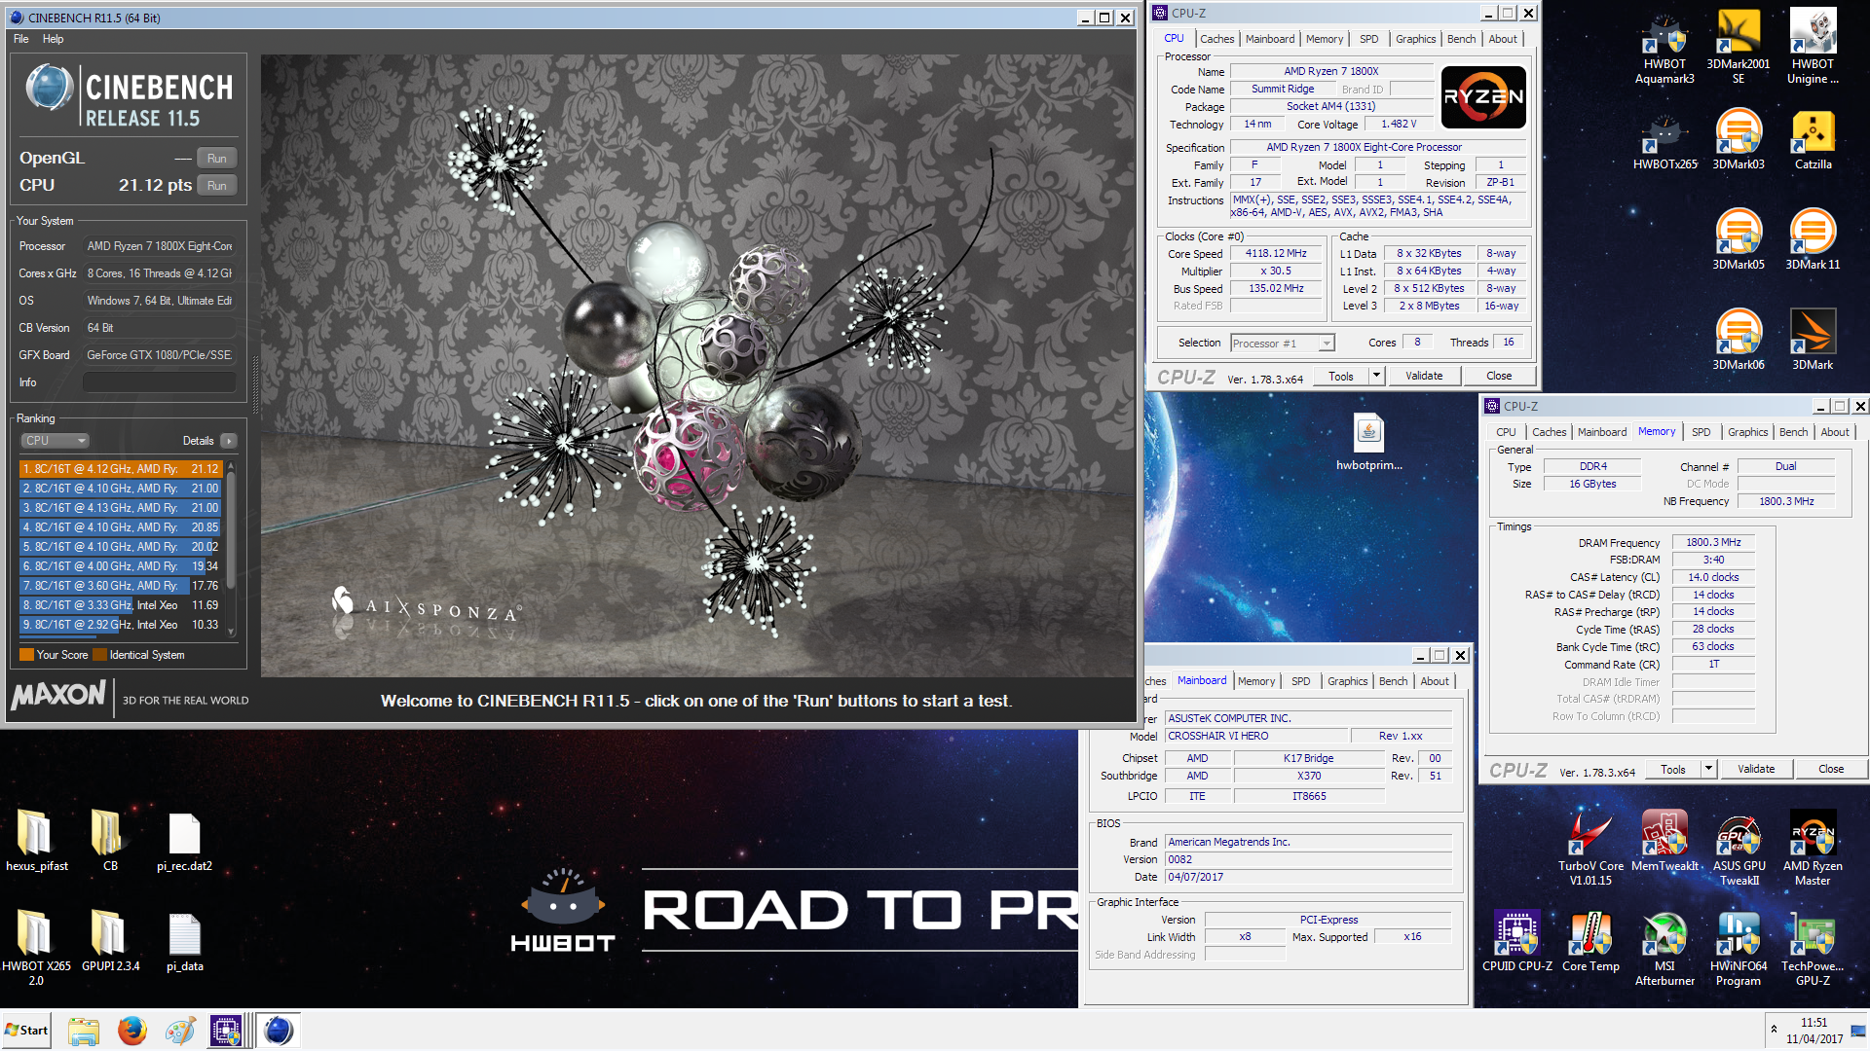Expand hidden system tray icons arrow
Image resolution: width=1870 pixels, height=1051 pixels.
click(1774, 1030)
